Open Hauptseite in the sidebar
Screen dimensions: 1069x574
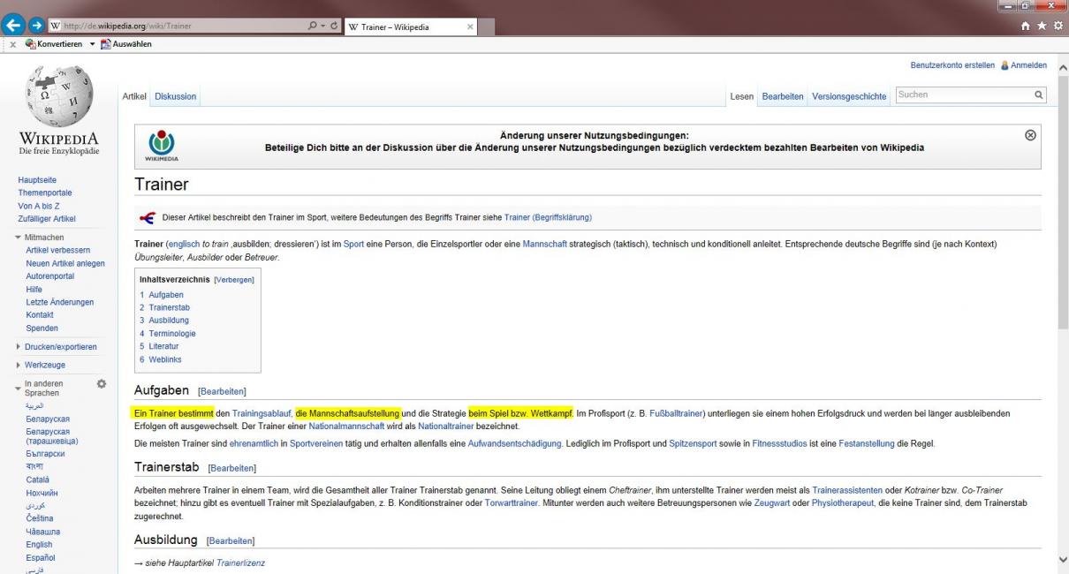click(38, 179)
